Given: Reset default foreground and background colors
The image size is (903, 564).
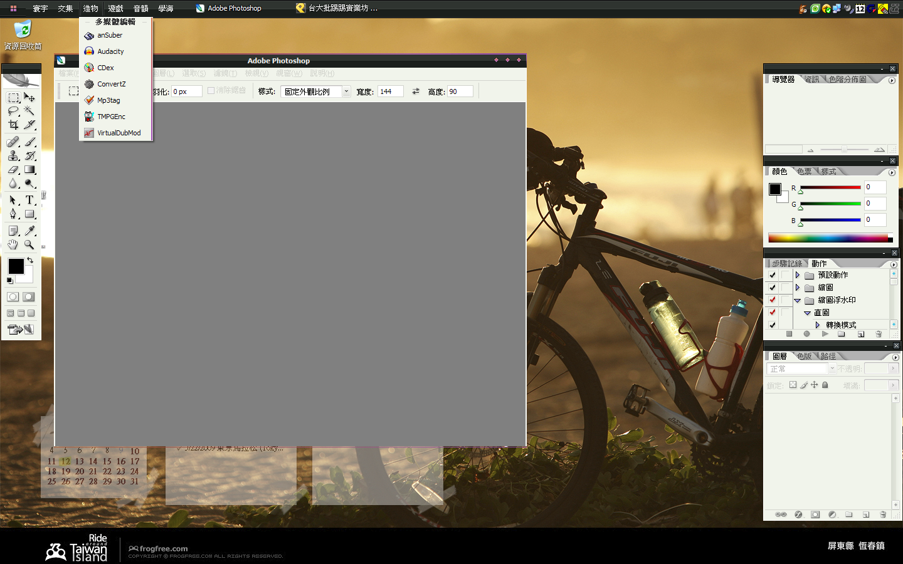Looking at the screenshot, I should (x=9, y=280).
